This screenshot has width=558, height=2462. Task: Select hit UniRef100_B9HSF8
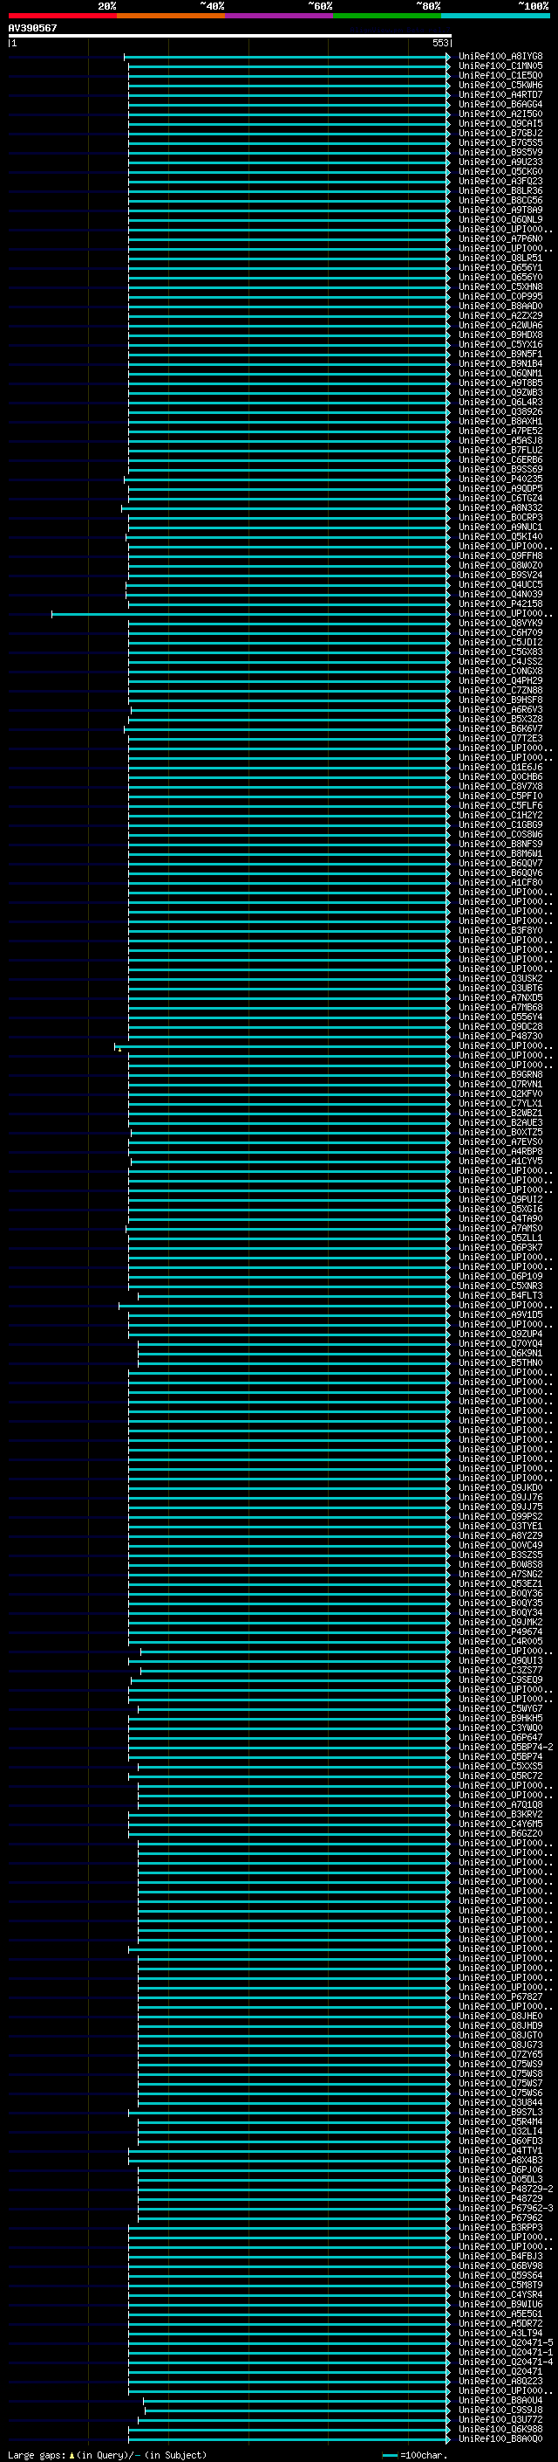[x=500, y=700]
